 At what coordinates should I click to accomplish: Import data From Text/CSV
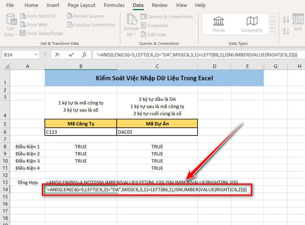click(x=38, y=16)
